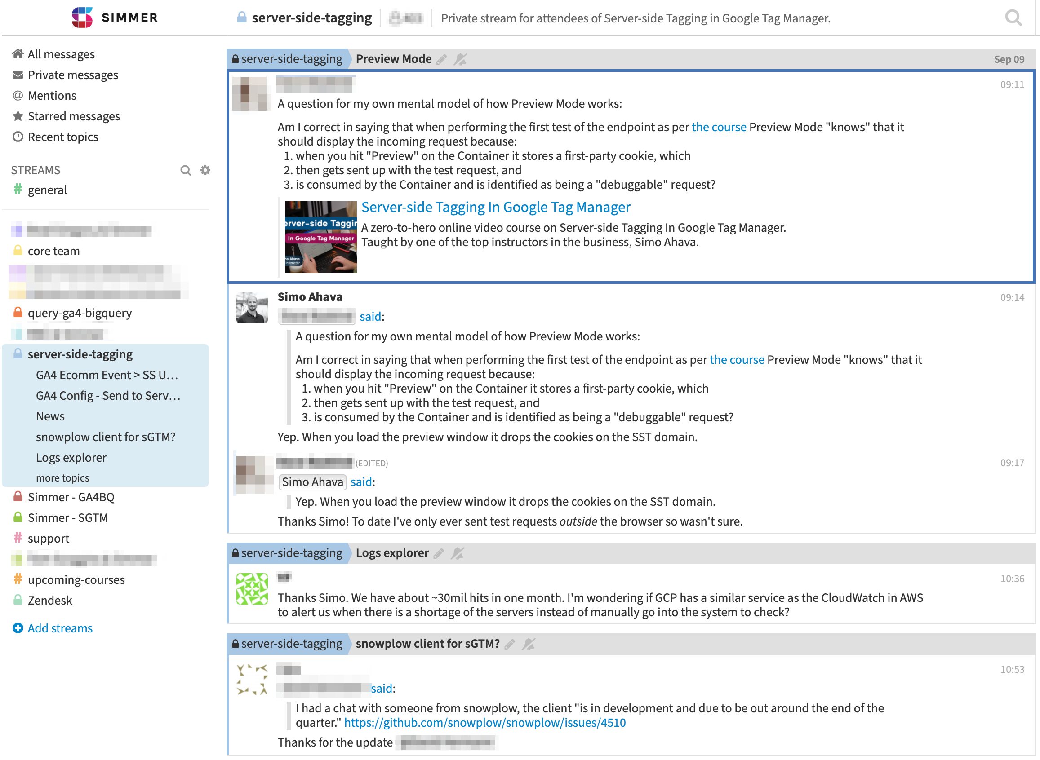
Task: Select the general stream
Action: click(x=47, y=190)
